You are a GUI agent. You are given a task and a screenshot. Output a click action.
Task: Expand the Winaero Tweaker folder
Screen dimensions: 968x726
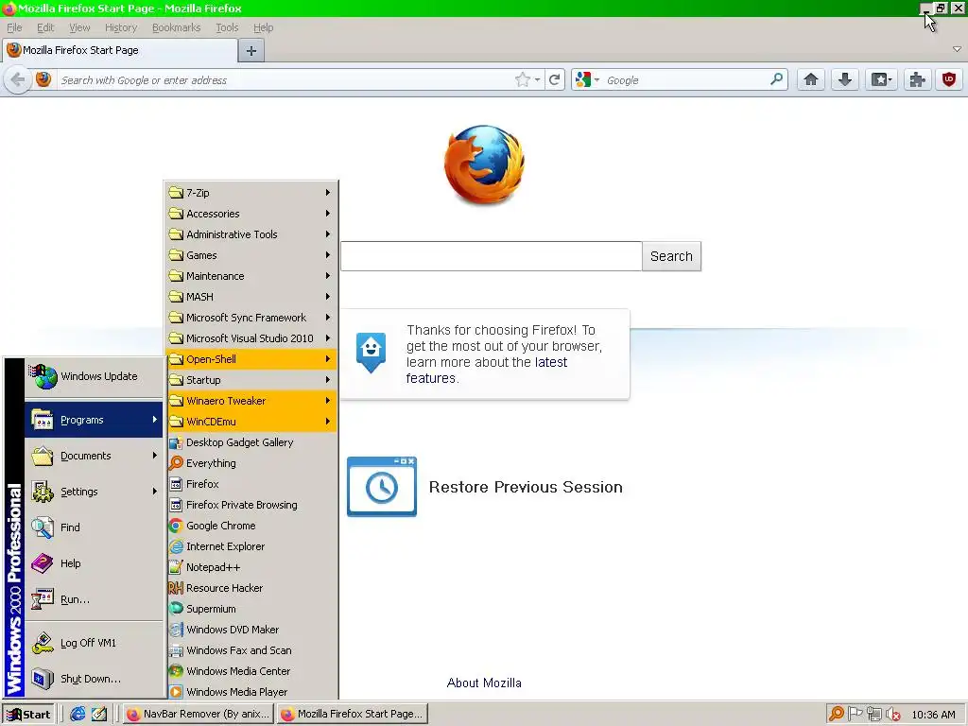point(251,401)
